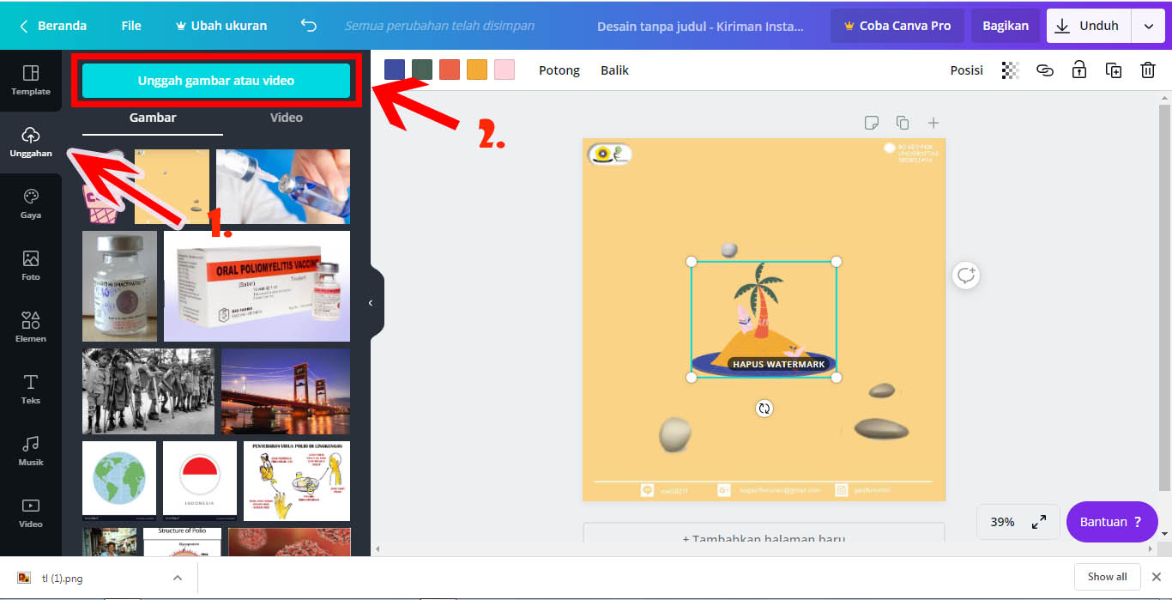Click the lock element icon
The height and width of the screenshot is (600, 1172).
pos(1079,70)
